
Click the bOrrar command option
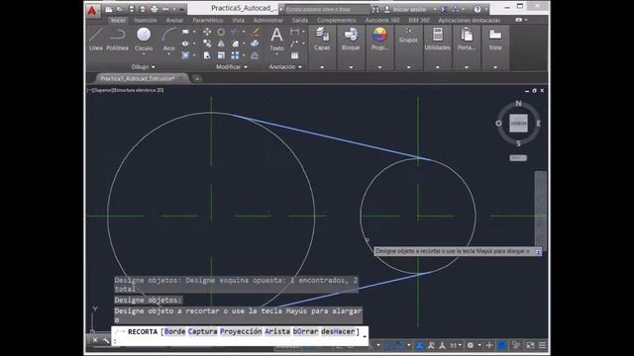pyautogui.click(x=306, y=331)
